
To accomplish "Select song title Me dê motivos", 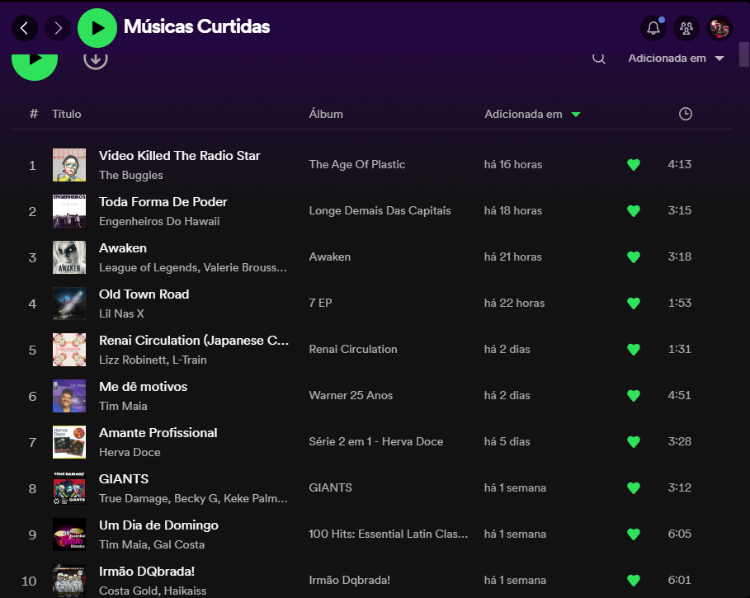I will 143,387.
